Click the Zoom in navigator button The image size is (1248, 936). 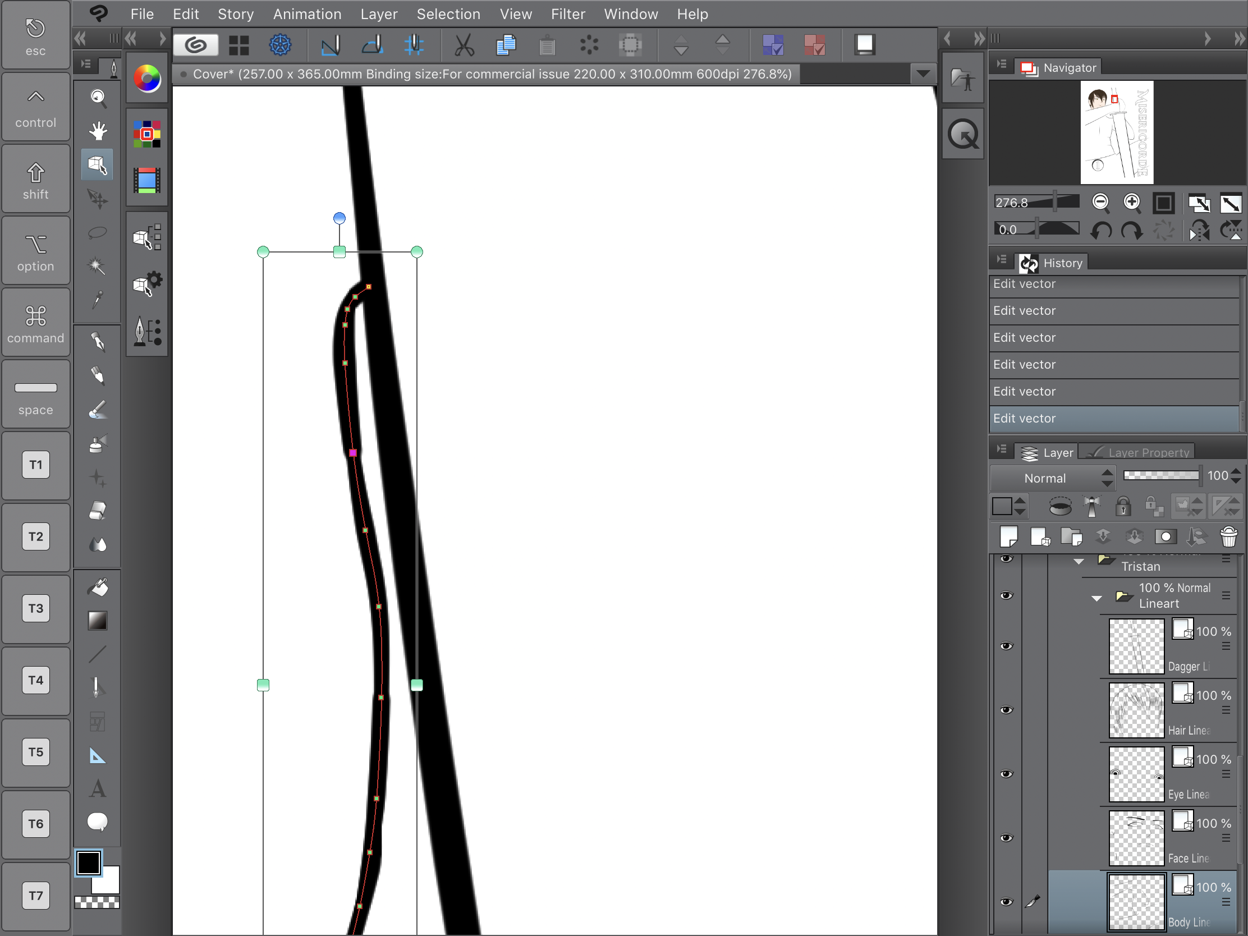[1132, 202]
